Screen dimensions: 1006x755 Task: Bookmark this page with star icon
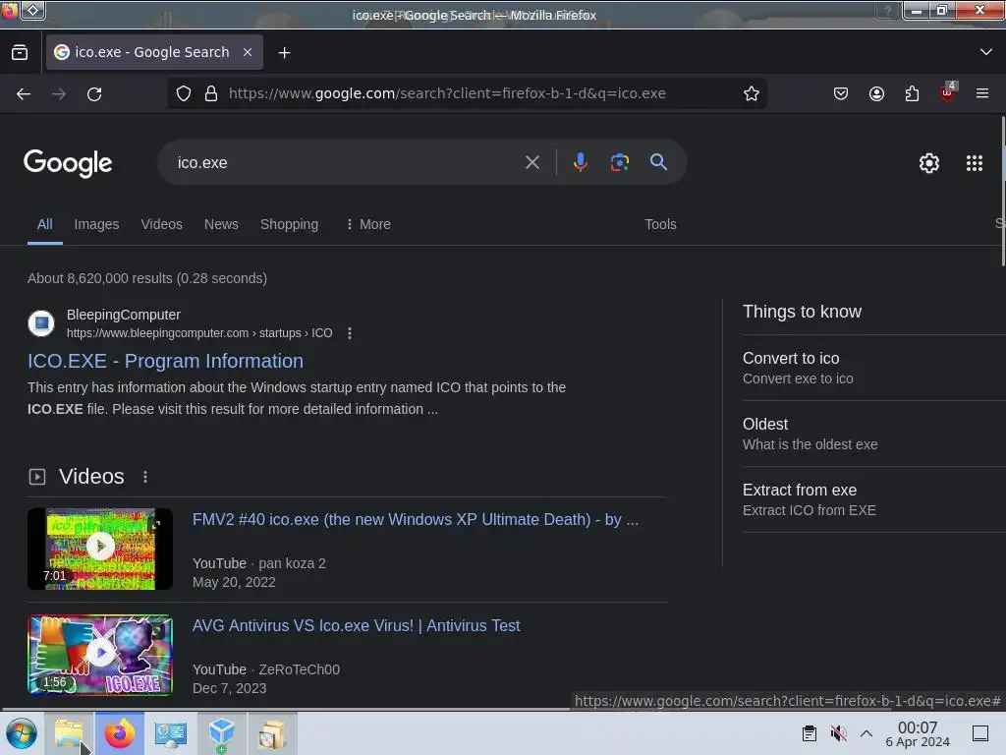pyautogui.click(x=752, y=93)
